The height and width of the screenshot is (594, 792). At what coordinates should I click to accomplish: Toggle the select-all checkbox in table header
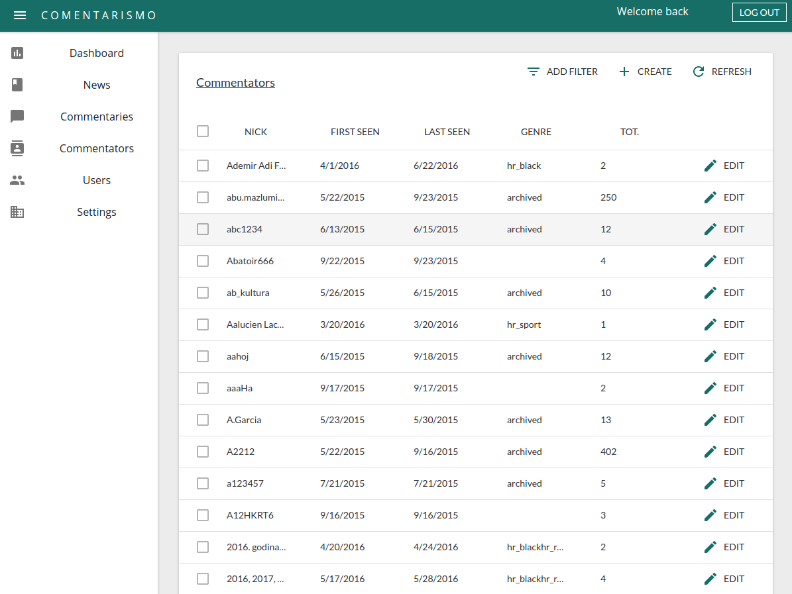point(203,131)
